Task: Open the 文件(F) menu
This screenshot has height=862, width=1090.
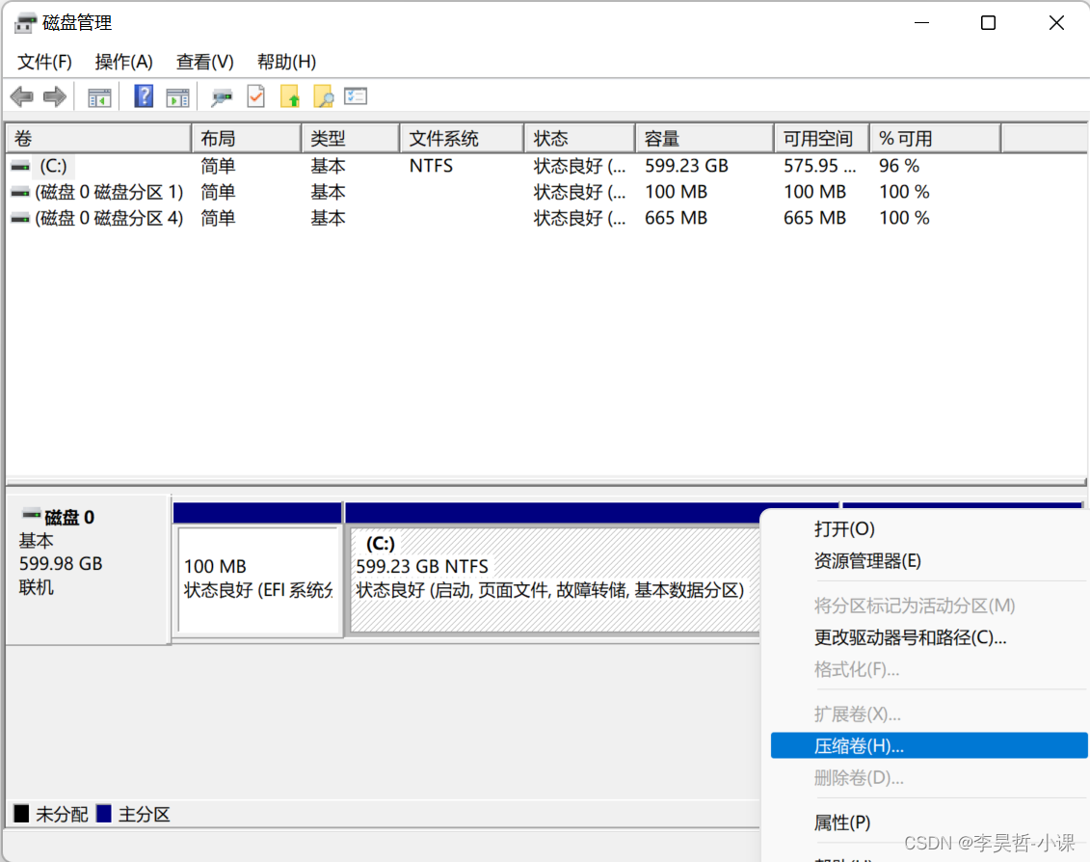Action: tap(44, 62)
